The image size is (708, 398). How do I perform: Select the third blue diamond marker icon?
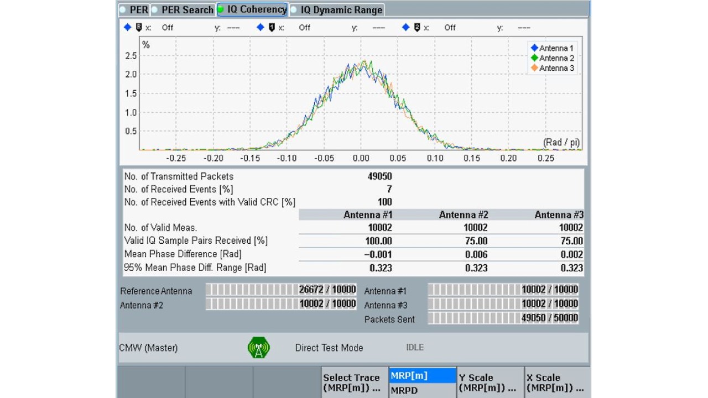click(406, 27)
